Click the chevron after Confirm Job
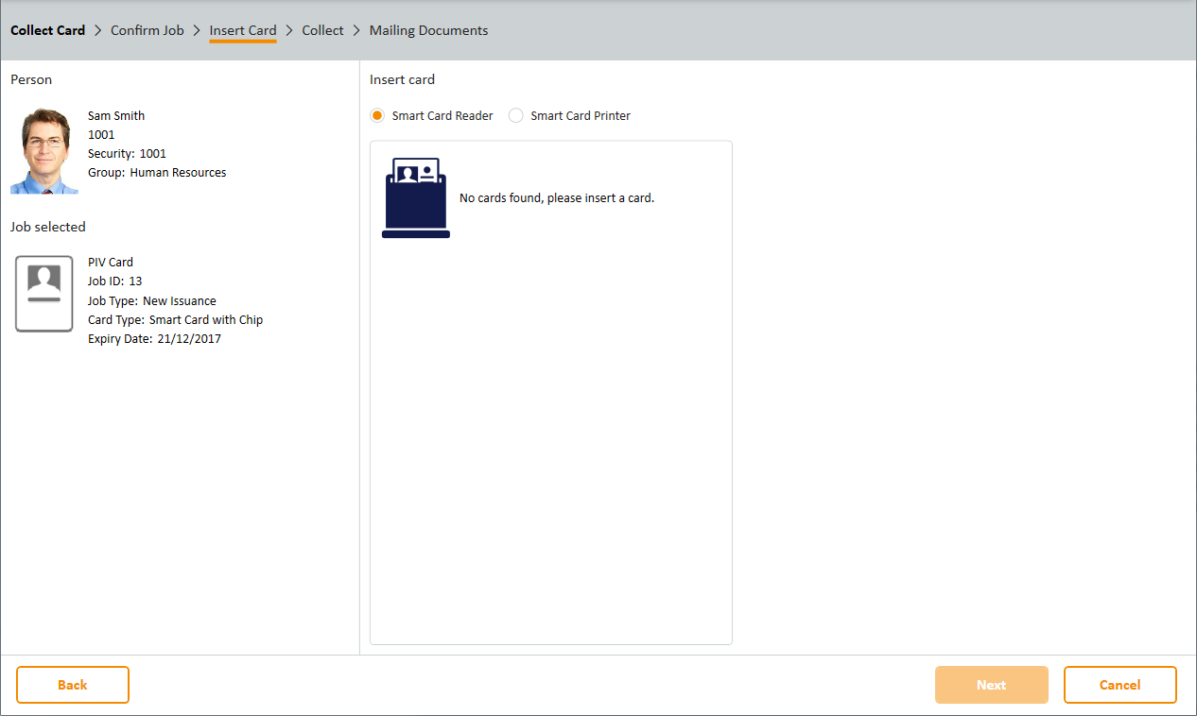Image resolution: width=1197 pixels, height=716 pixels. pyautogui.click(x=197, y=30)
